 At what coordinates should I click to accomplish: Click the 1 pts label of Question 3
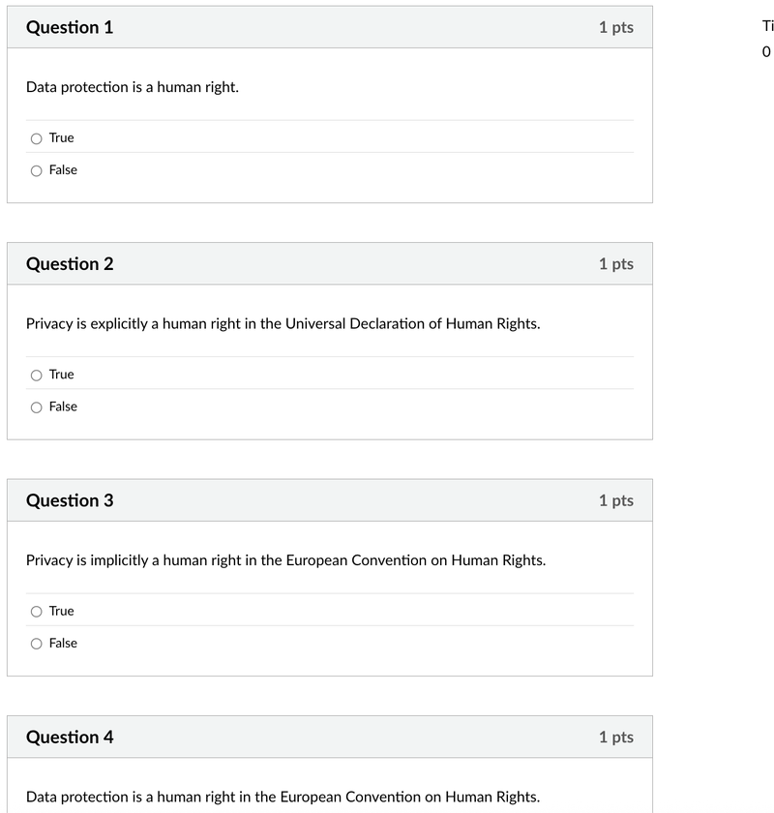pyautogui.click(x=616, y=500)
